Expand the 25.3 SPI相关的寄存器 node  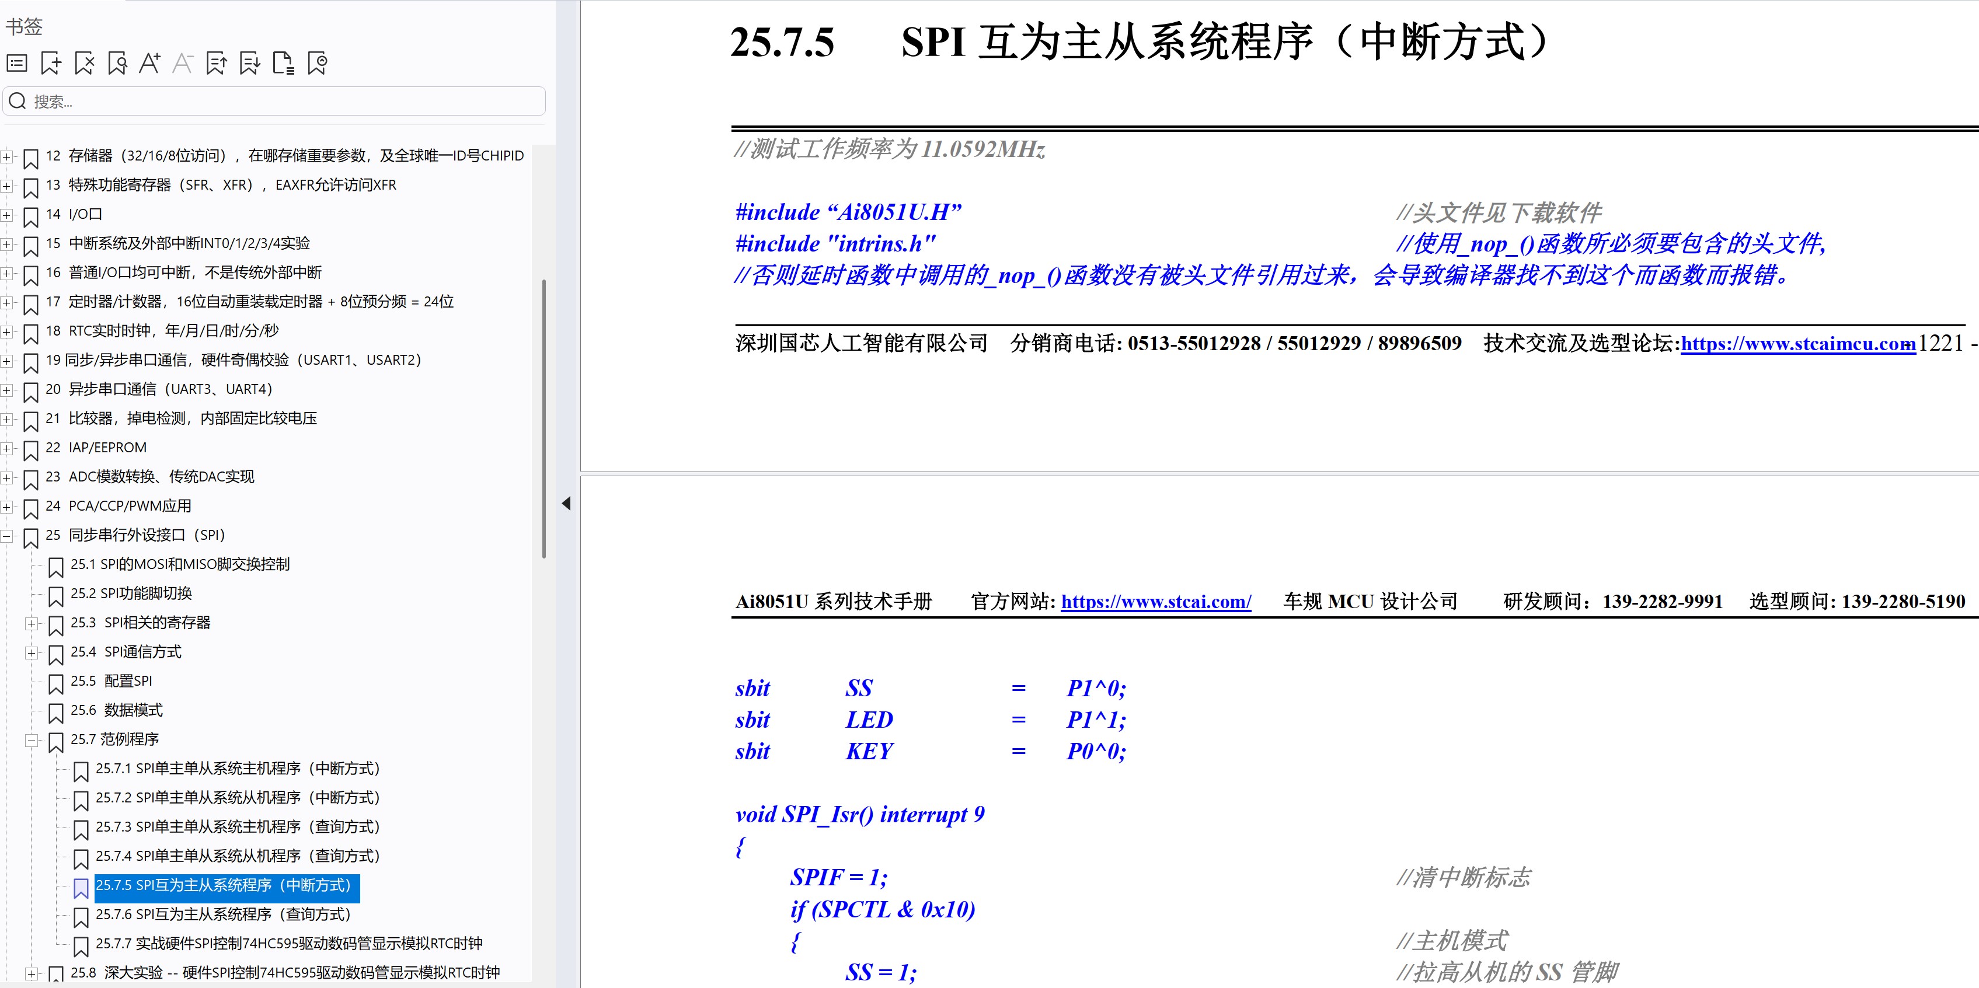32,624
